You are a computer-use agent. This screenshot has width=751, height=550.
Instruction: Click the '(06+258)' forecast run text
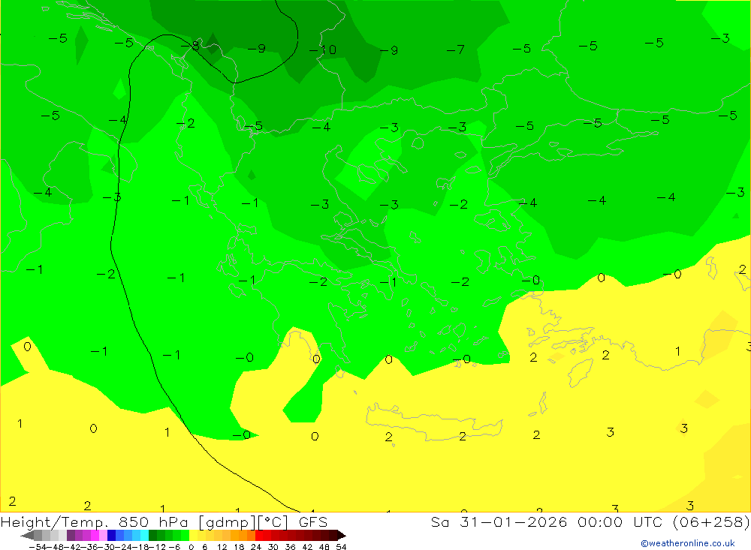711,521
